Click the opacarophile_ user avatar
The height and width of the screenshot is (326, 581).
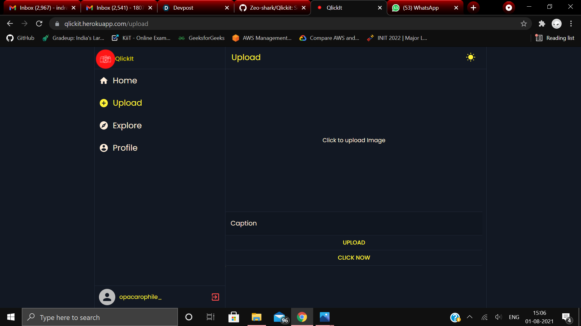coord(107,297)
